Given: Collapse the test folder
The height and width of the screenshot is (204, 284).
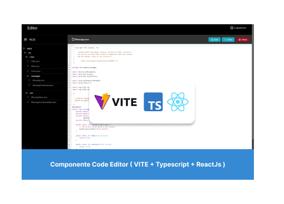Looking at the screenshot, I should 30,93.
